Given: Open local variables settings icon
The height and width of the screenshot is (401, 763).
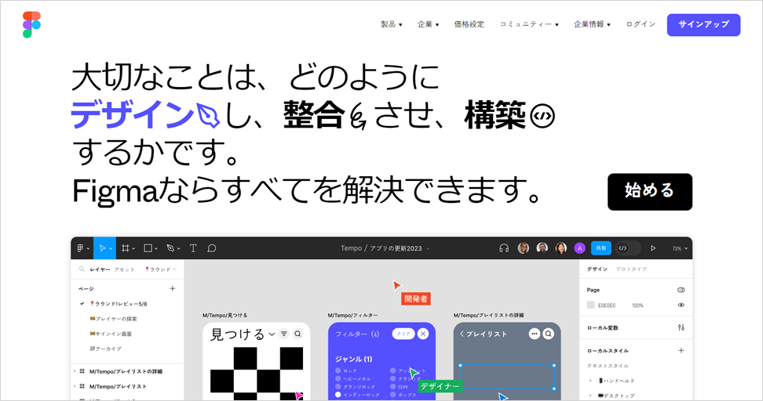Looking at the screenshot, I should point(681,327).
